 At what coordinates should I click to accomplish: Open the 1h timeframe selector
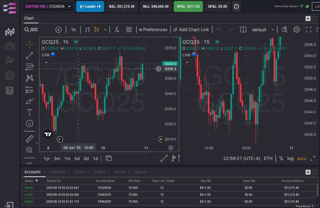click(x=73, y=30)
